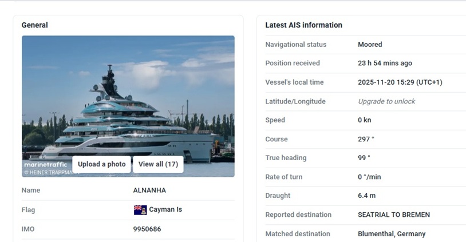The width and height of the screenshot is (466, 242).
Task: Click the Cayman Islands flag icon
Action: click(x=140, y=210)
